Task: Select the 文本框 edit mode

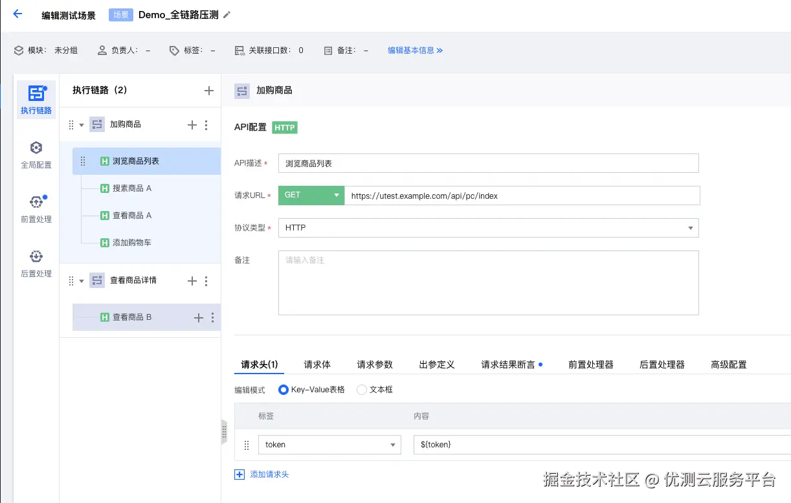Action: [x=375, y=390]
